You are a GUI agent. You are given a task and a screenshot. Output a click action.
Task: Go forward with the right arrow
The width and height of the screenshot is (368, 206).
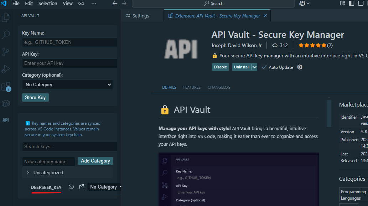124,3
